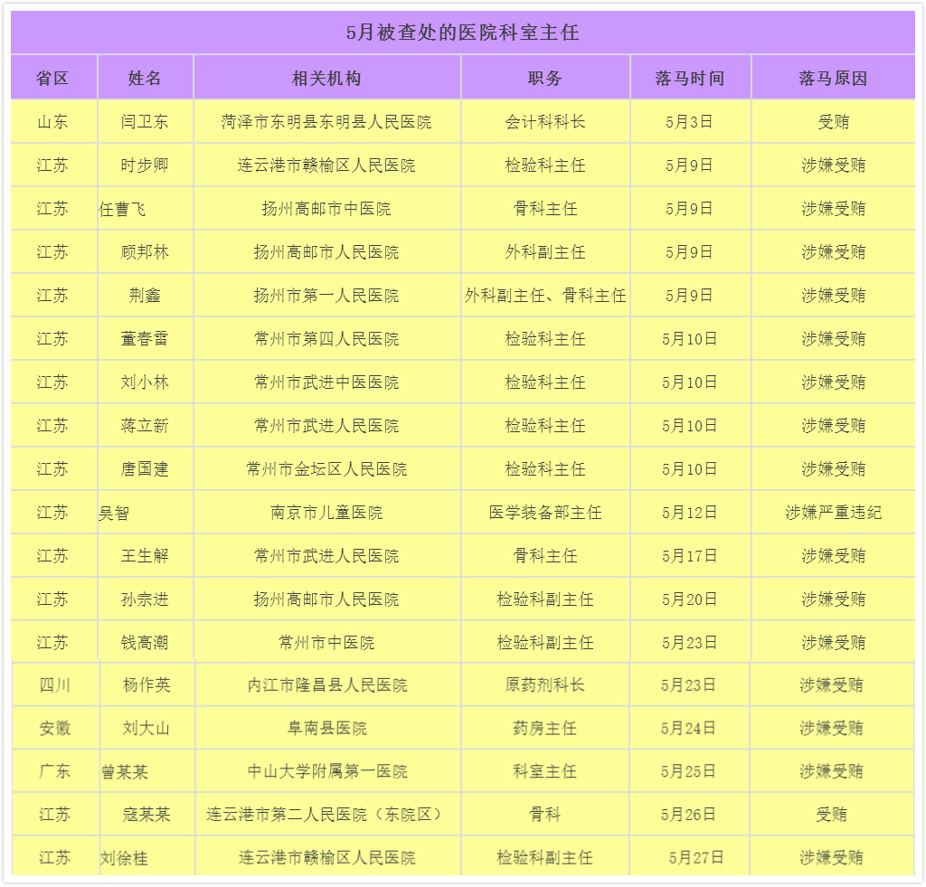Select the 山东 province cell

pos(52,122)
